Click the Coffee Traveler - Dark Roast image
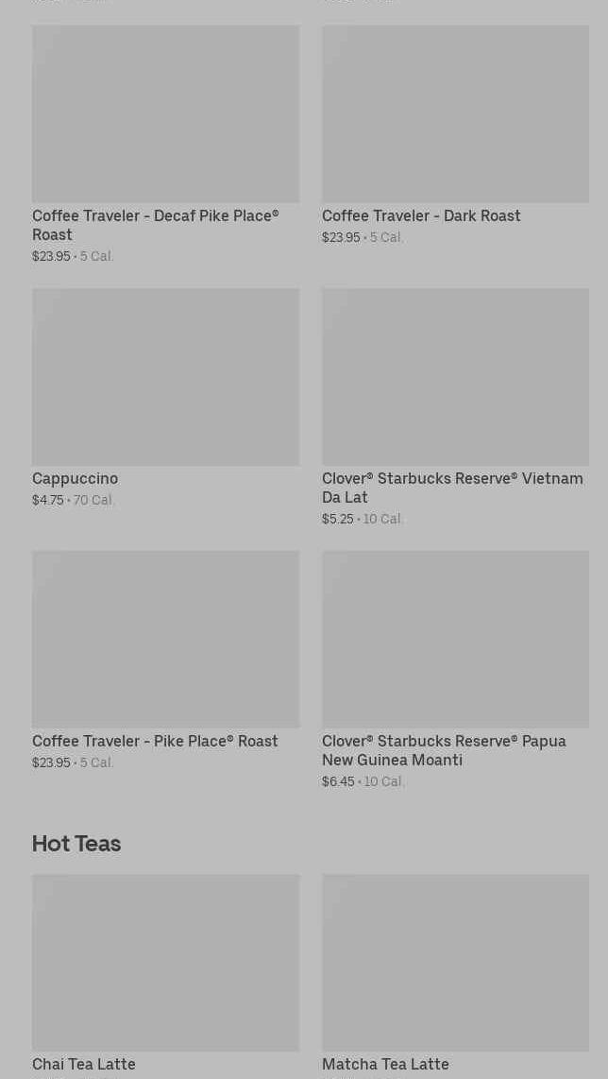This screenshot has height=1079, width=608. tap(455, 113)
